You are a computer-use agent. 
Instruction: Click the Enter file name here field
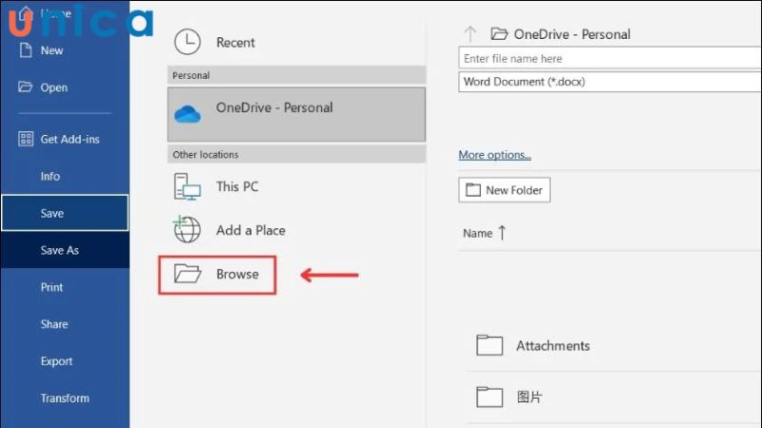click(x=610, y=58)
